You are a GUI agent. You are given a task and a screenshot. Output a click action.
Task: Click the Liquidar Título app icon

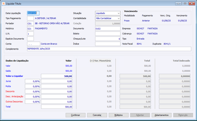pos(3,4)
